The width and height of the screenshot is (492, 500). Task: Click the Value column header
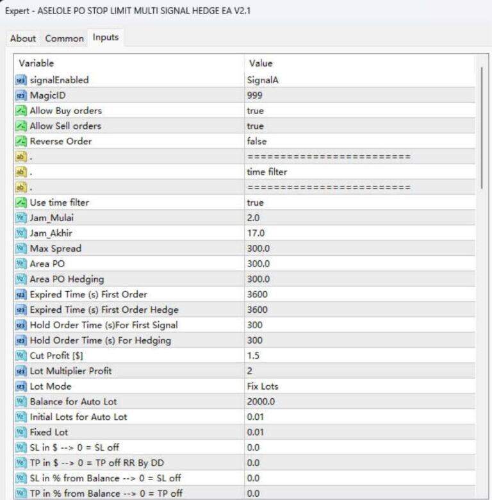coord(359,63)
